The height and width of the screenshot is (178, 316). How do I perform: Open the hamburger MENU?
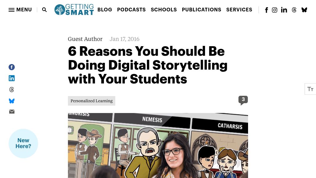(20, 10)
